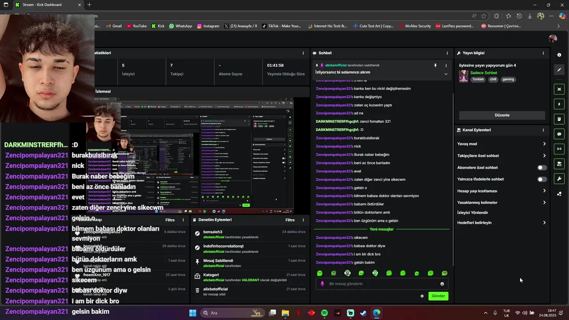Select the lightning bolt sidebar icon
Image resolution: width=569 pixels, height=320 pixels.
coord(559,104)
